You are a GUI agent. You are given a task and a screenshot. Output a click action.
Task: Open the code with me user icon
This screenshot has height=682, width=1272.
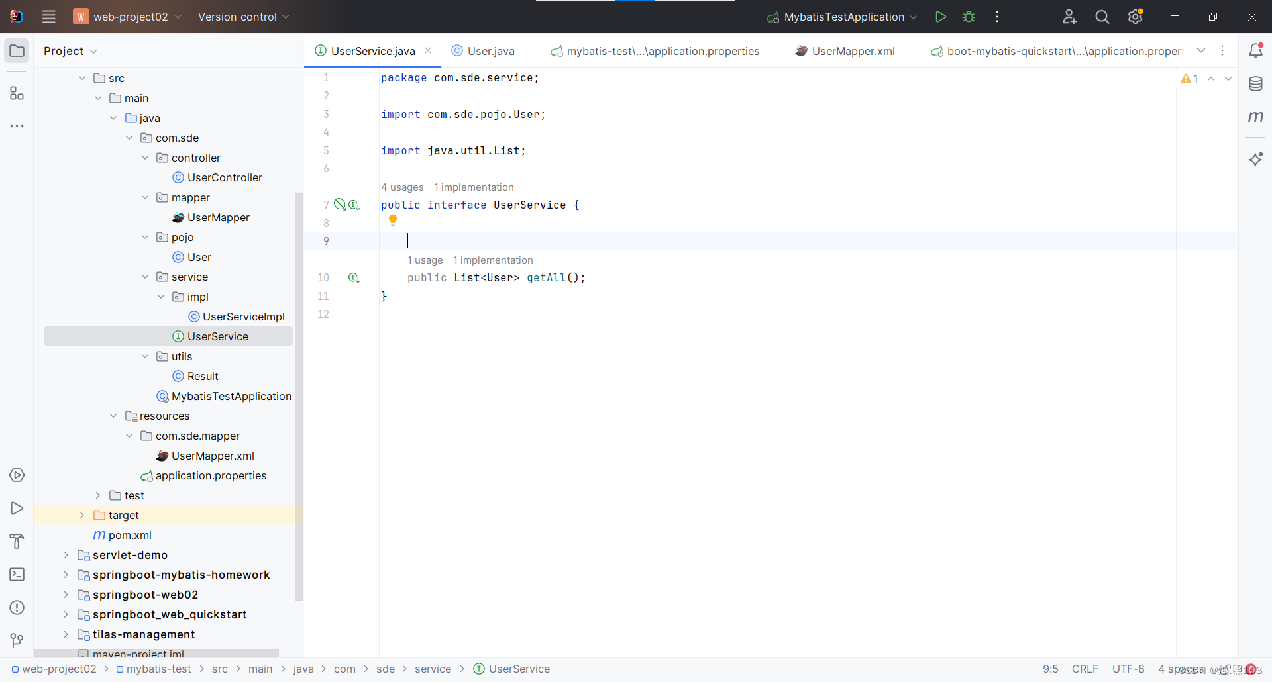pyautogui.click(x=1069, y=17)
